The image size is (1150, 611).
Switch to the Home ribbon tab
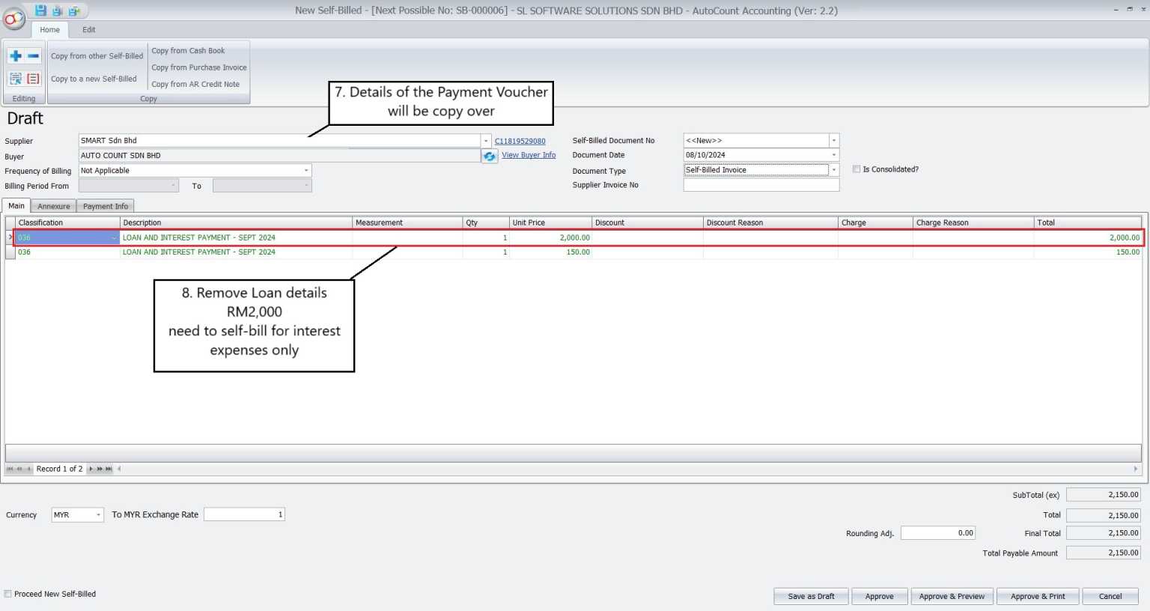50,30
